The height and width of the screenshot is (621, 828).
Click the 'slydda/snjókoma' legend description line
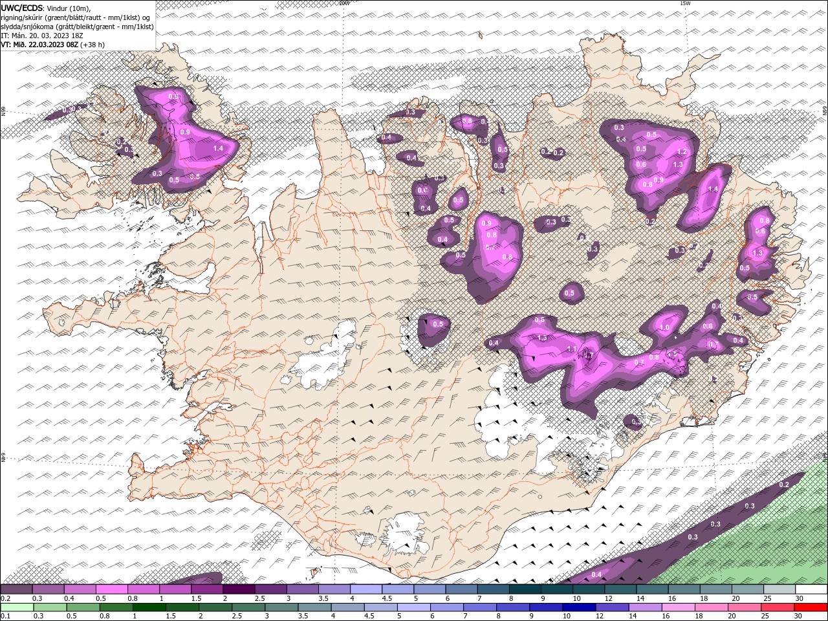[77, 27]
